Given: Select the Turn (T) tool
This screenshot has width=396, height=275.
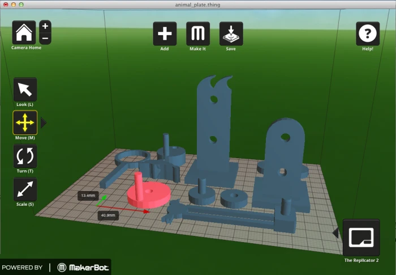Looking at the screenshot, I should coord(25,156).
